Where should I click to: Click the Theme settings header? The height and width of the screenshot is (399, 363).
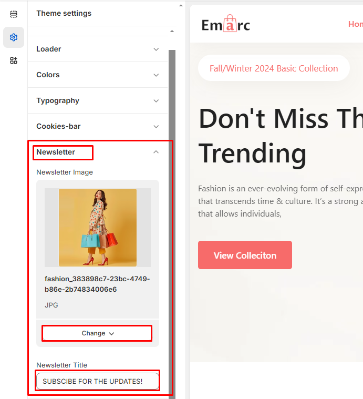(x=64, y=13)
